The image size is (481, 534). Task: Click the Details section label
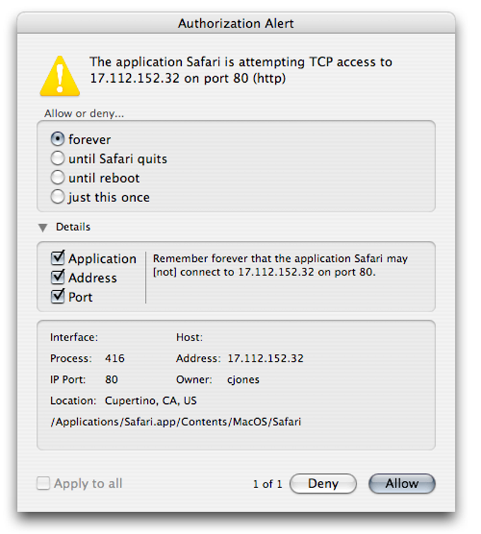(x=73, y=227)
